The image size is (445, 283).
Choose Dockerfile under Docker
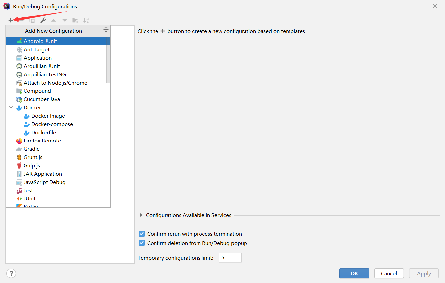point(58,132)
